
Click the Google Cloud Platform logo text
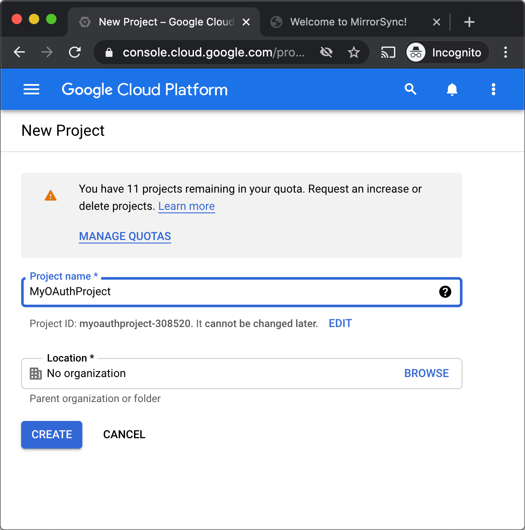[145, 90]
